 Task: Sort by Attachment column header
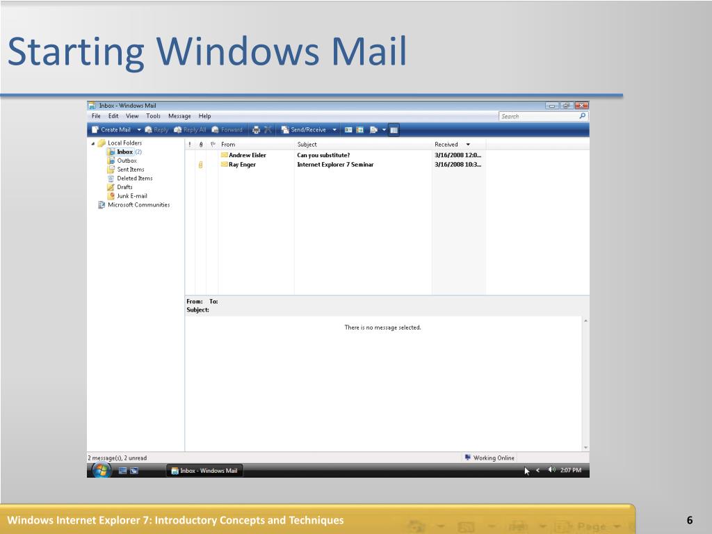(201, 145)
